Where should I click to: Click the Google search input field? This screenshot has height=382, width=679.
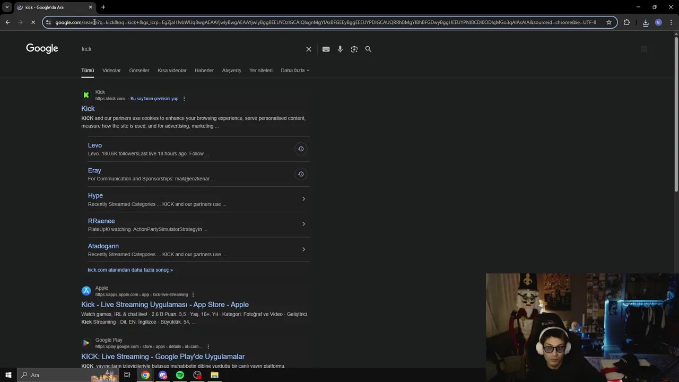[x=191, y=49]
